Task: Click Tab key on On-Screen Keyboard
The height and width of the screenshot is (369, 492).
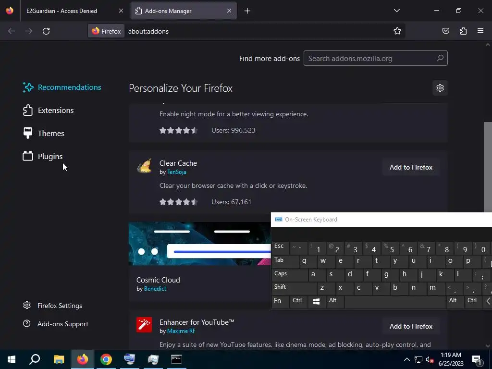Action: [x=284, y=261]
